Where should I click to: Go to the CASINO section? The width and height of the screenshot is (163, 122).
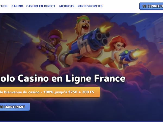(17, 6)
